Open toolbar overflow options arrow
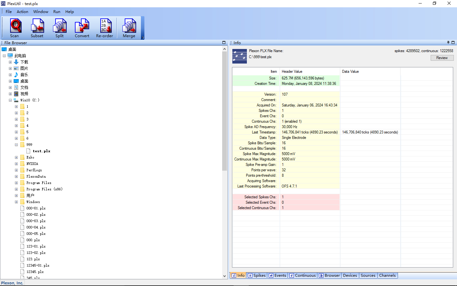 143,38
